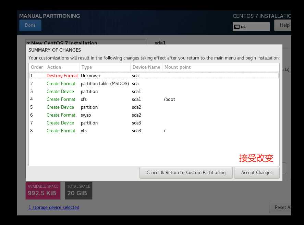
Task: Click the keyboard layout icon
Action: click(237, 27)
